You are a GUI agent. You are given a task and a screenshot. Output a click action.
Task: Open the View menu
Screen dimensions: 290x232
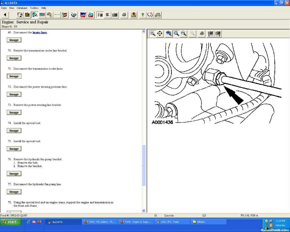[12, 8]
